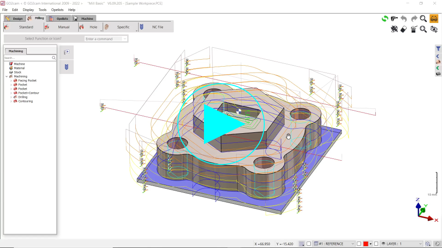The width and height of the screenshot is (442, 248).
Task: Expand the Facing Pocket tree node
Action: 11,81
